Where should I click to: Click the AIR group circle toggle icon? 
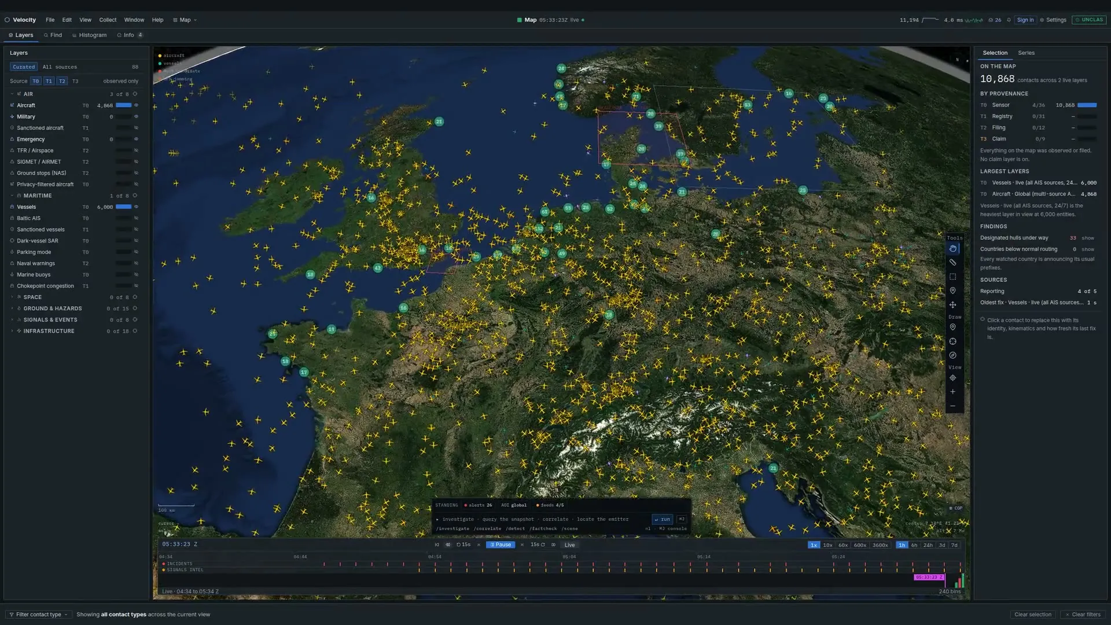point(135,94)
